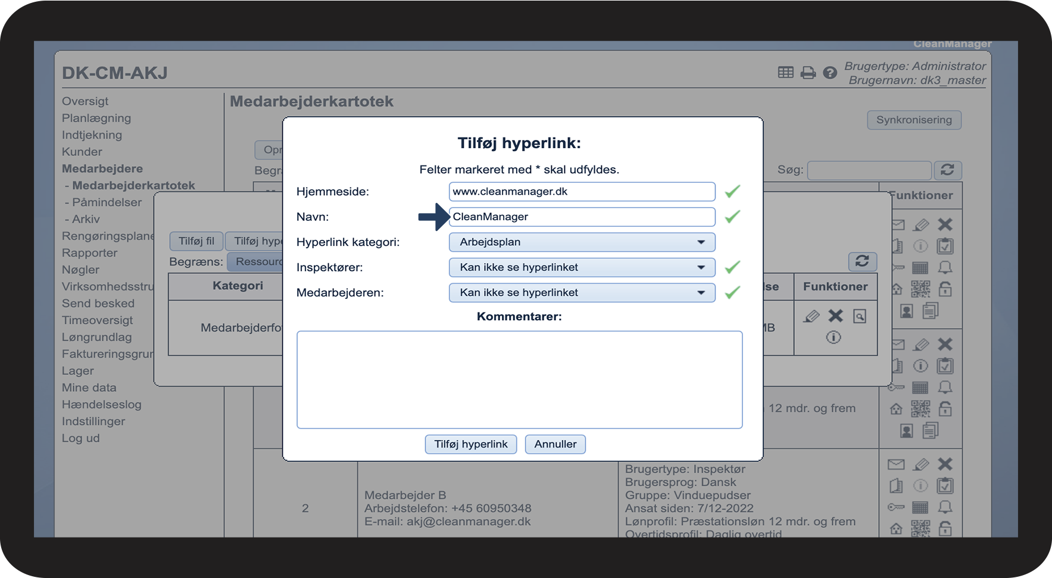Screen dimensions: 1052x578
Task: Click inside the Kommentarer text area
Action: [x=520, y=380]
